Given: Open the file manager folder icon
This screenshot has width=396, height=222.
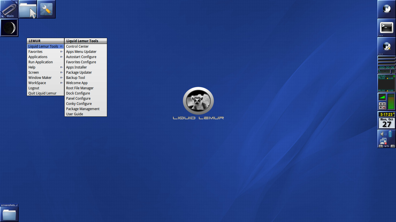Looking at the screenshot, I should pyautogui.click(x=28, y=9).
